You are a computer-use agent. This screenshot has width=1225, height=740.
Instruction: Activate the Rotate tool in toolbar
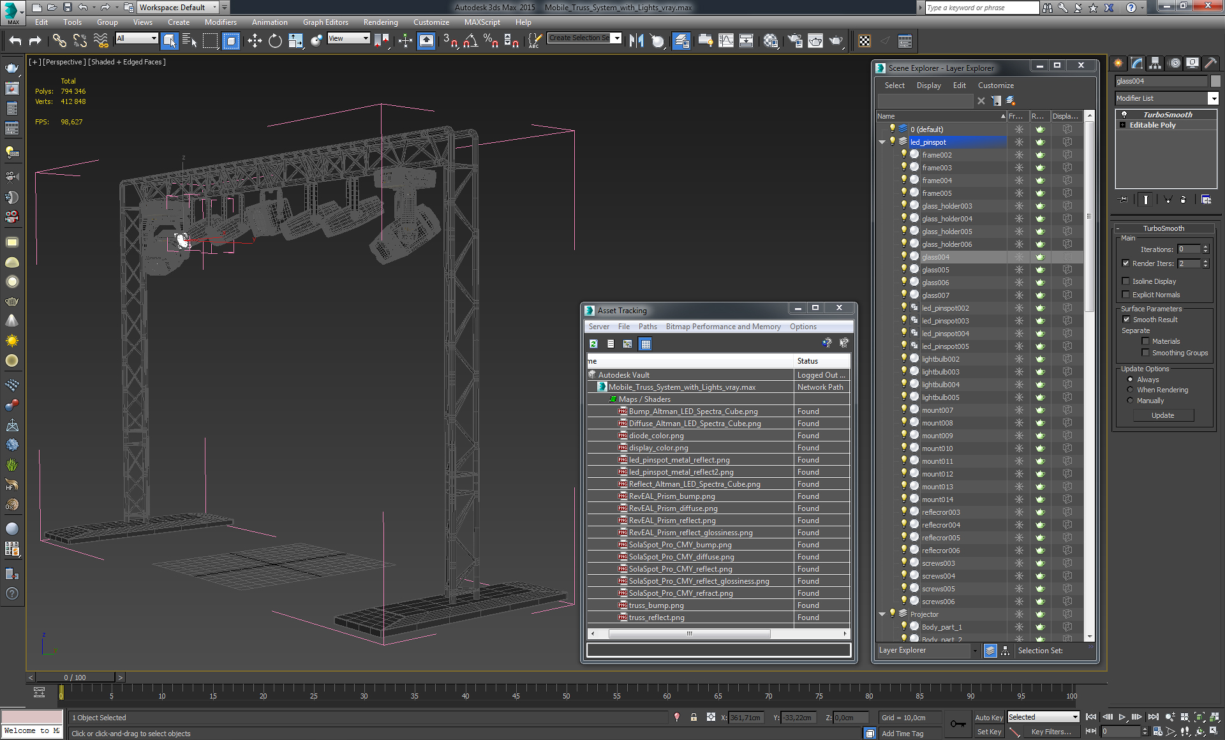click(275, 41)
